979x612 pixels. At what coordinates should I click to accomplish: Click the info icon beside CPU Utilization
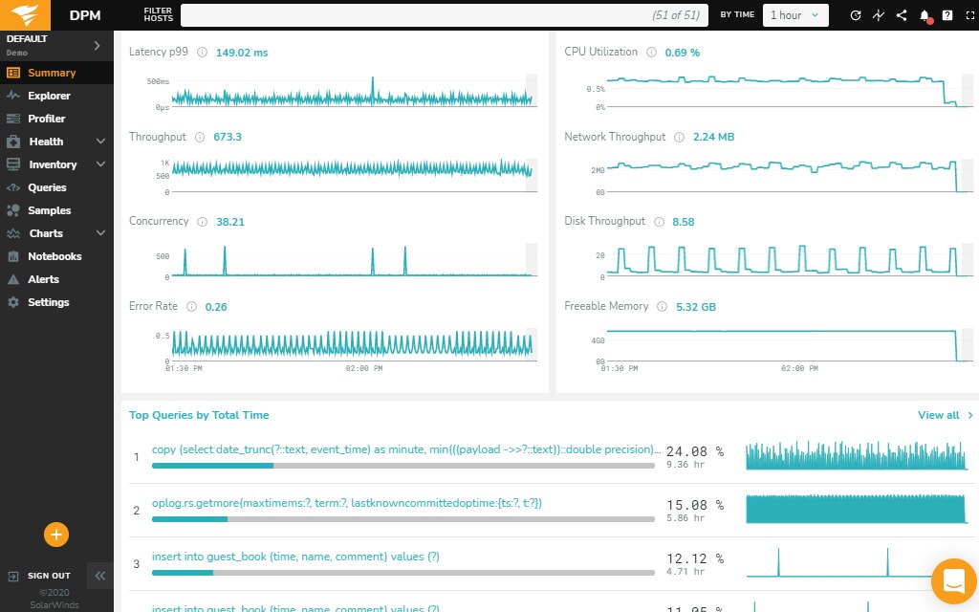651,53
